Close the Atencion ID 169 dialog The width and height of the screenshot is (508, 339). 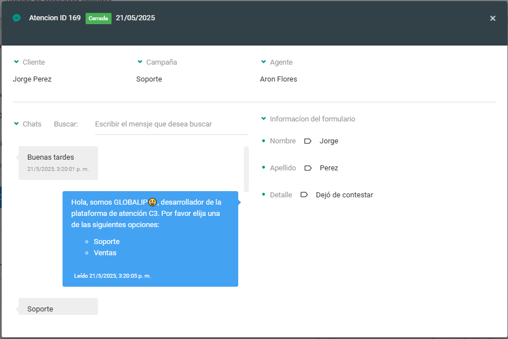tap(492, 19)
